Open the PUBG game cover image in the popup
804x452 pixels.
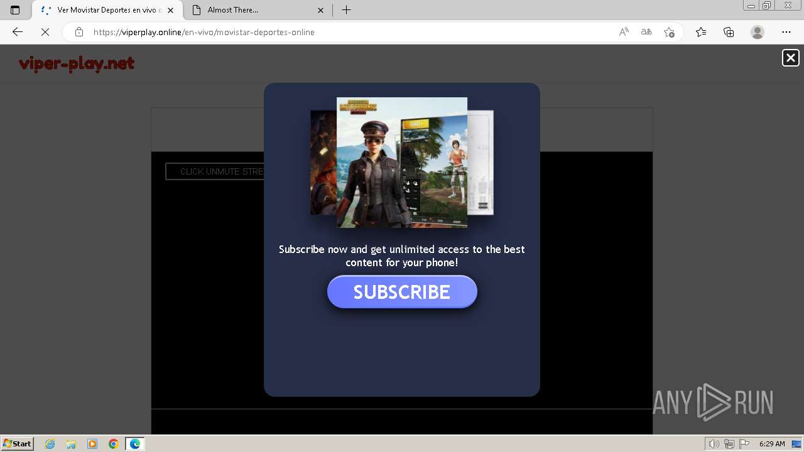(402, 162)
